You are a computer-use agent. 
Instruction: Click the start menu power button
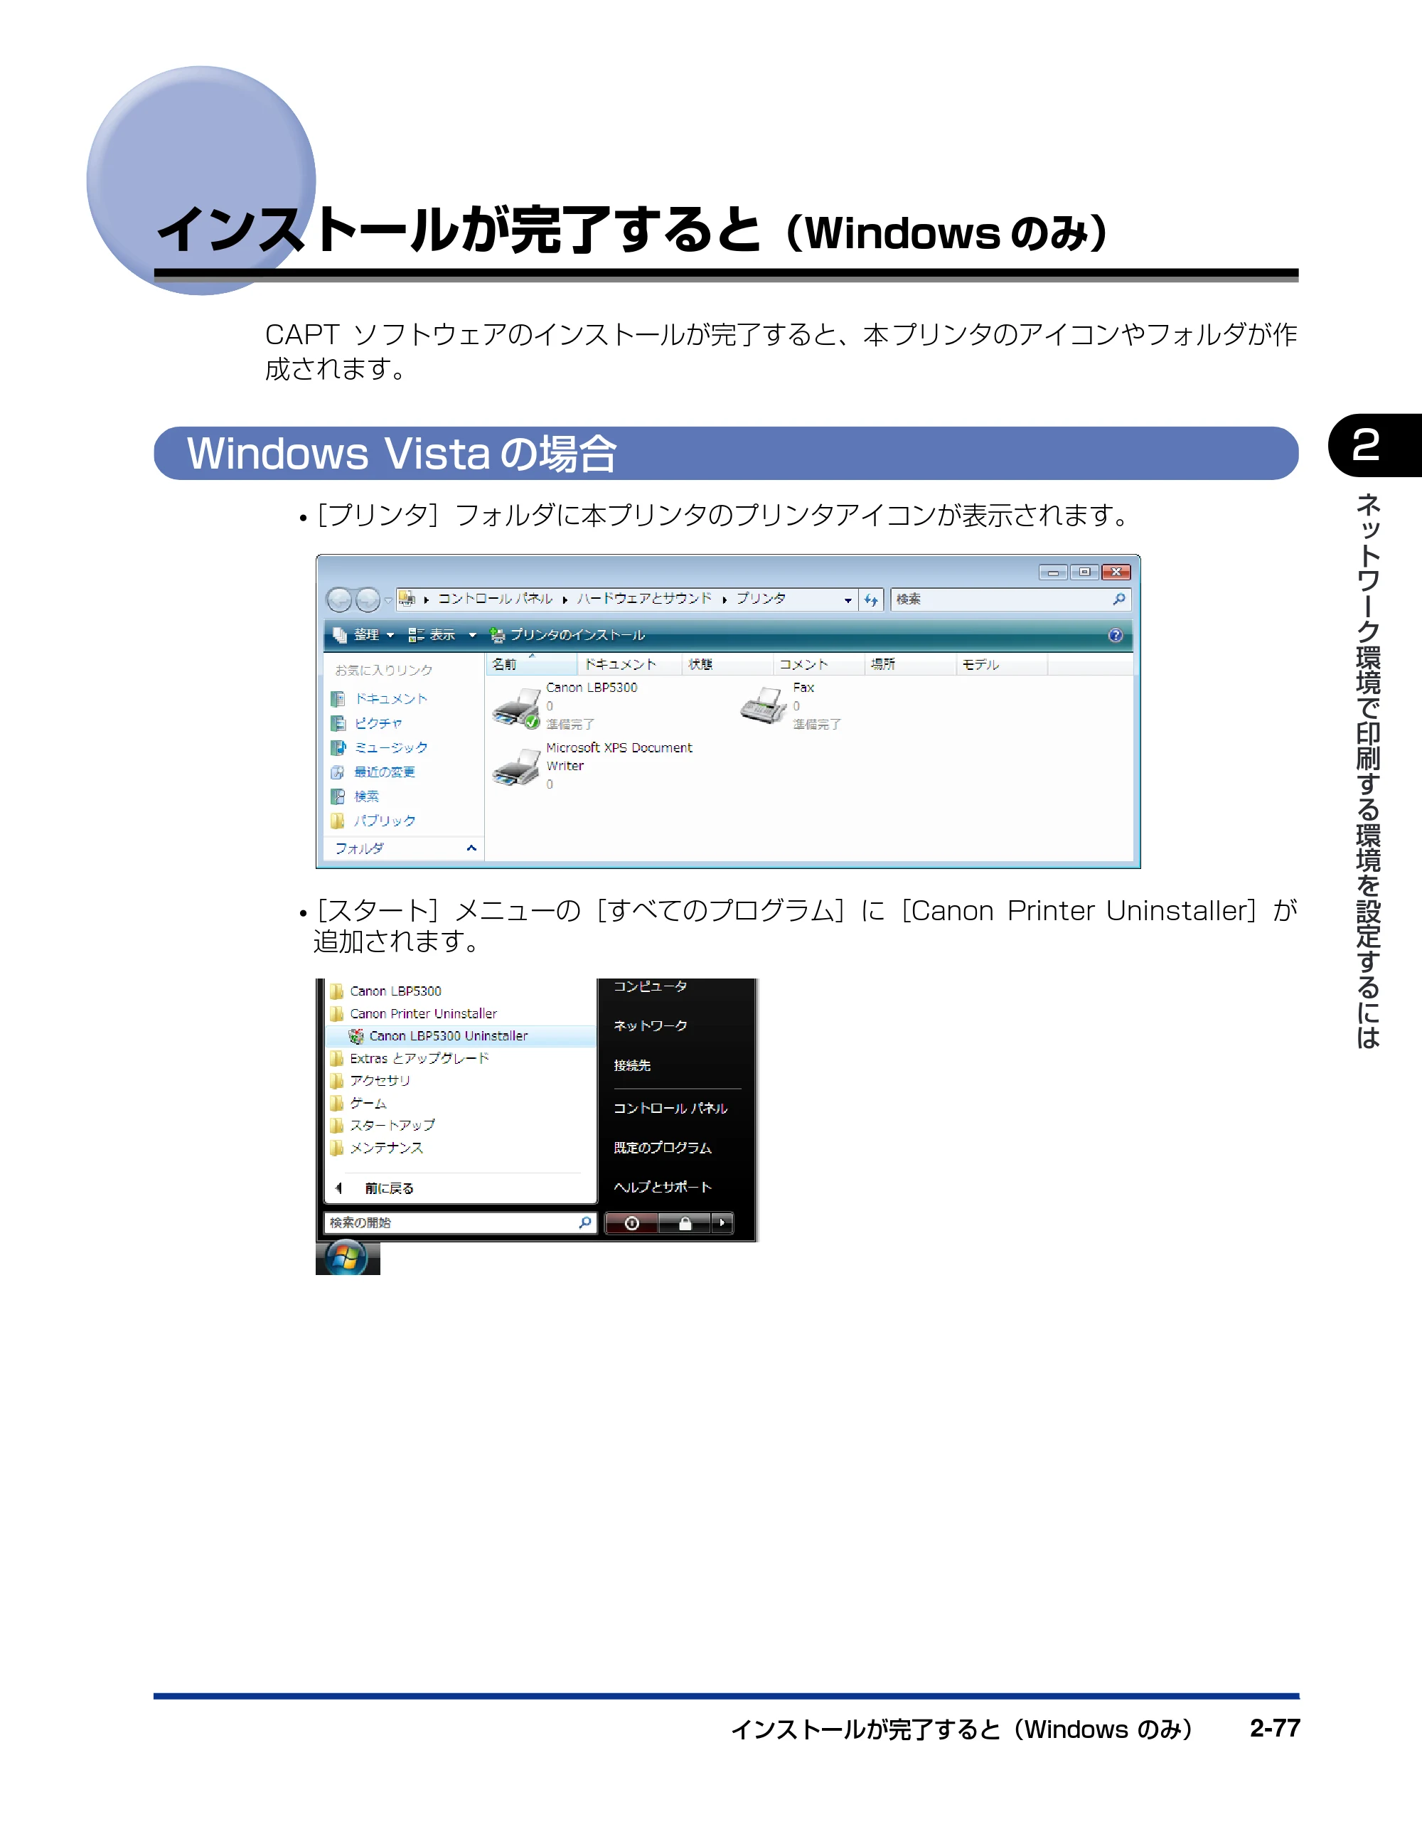(x=631, y=1224)
